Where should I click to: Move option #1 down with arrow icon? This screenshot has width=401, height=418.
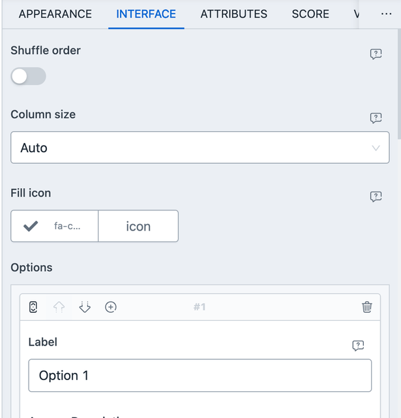(85, 307)
